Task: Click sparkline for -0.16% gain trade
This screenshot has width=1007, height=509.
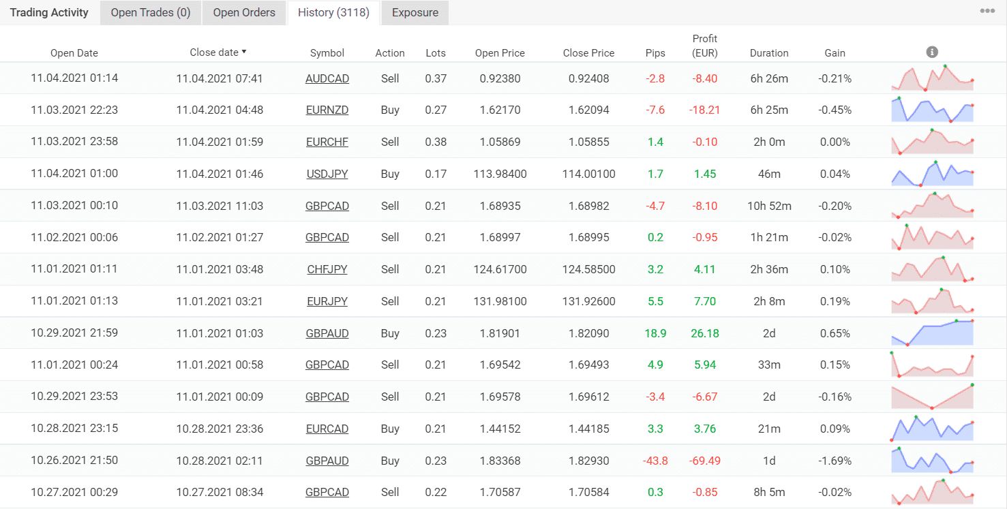Action: pos(932,397)
